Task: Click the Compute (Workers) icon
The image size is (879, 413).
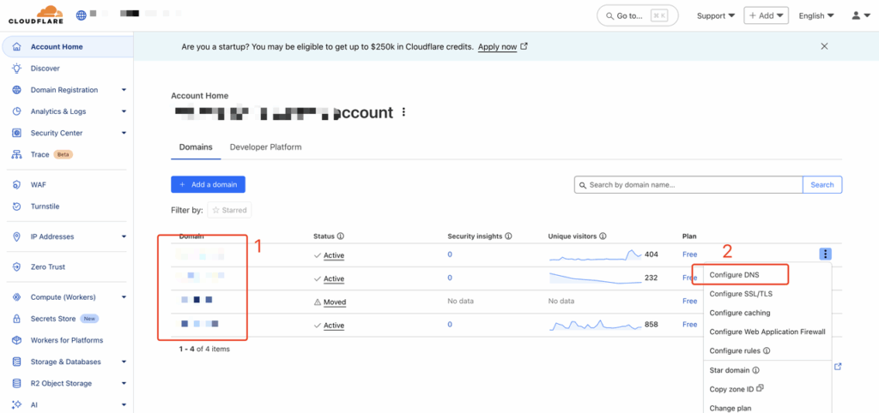Action: point(17,297)
